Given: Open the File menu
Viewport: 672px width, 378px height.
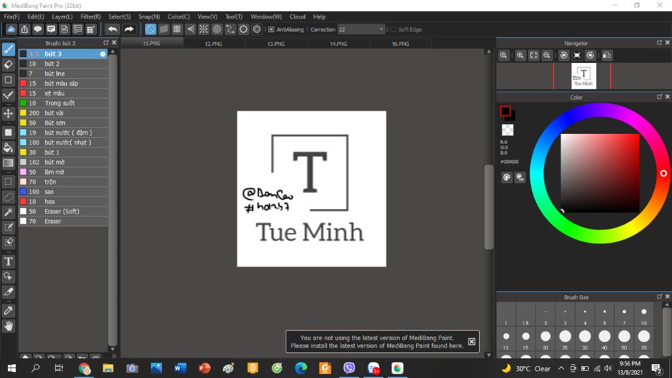Looking at the screenshot, I should pyautogui.click(x=12, y=16).
